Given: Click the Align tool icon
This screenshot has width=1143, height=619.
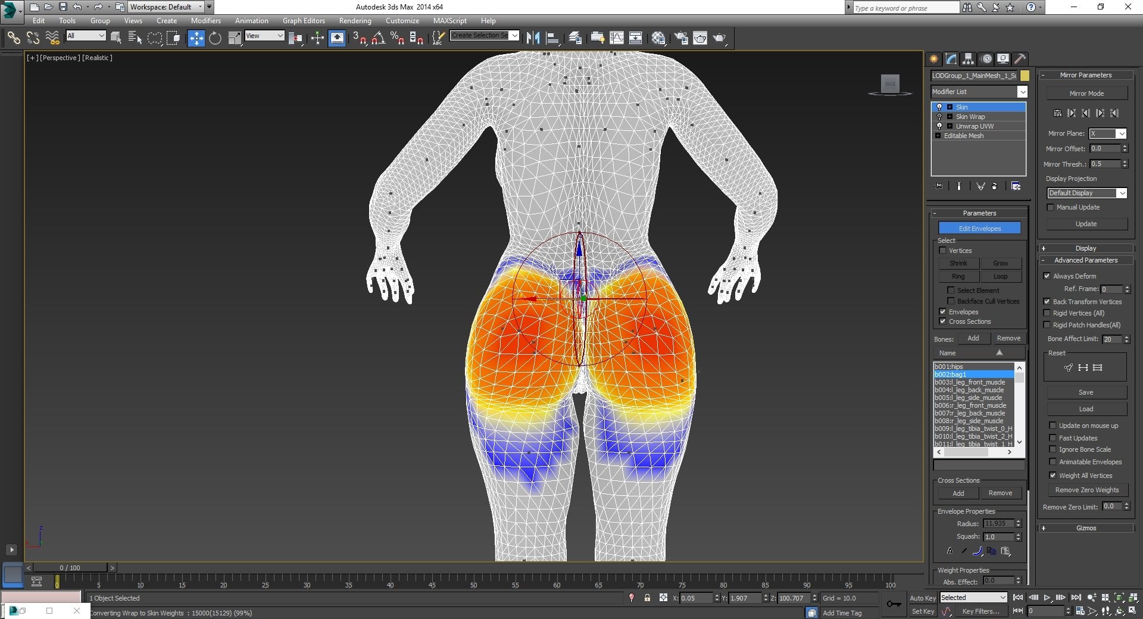Looking at the screenshot, I should click(552, 38).
